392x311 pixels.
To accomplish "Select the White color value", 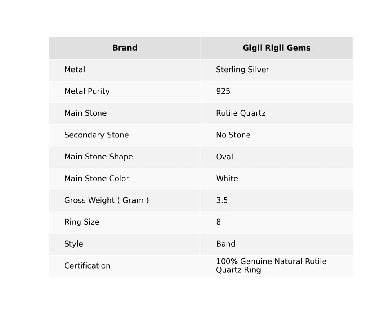I will tap(227, 179).
